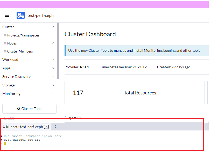Click the test-perf-ceph cluster name
Viewport: 211px width, 156px height.
[40, 16]
